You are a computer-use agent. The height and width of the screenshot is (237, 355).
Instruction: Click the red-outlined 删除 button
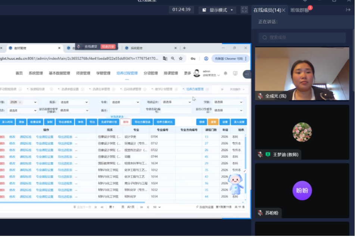pos(126,122)
